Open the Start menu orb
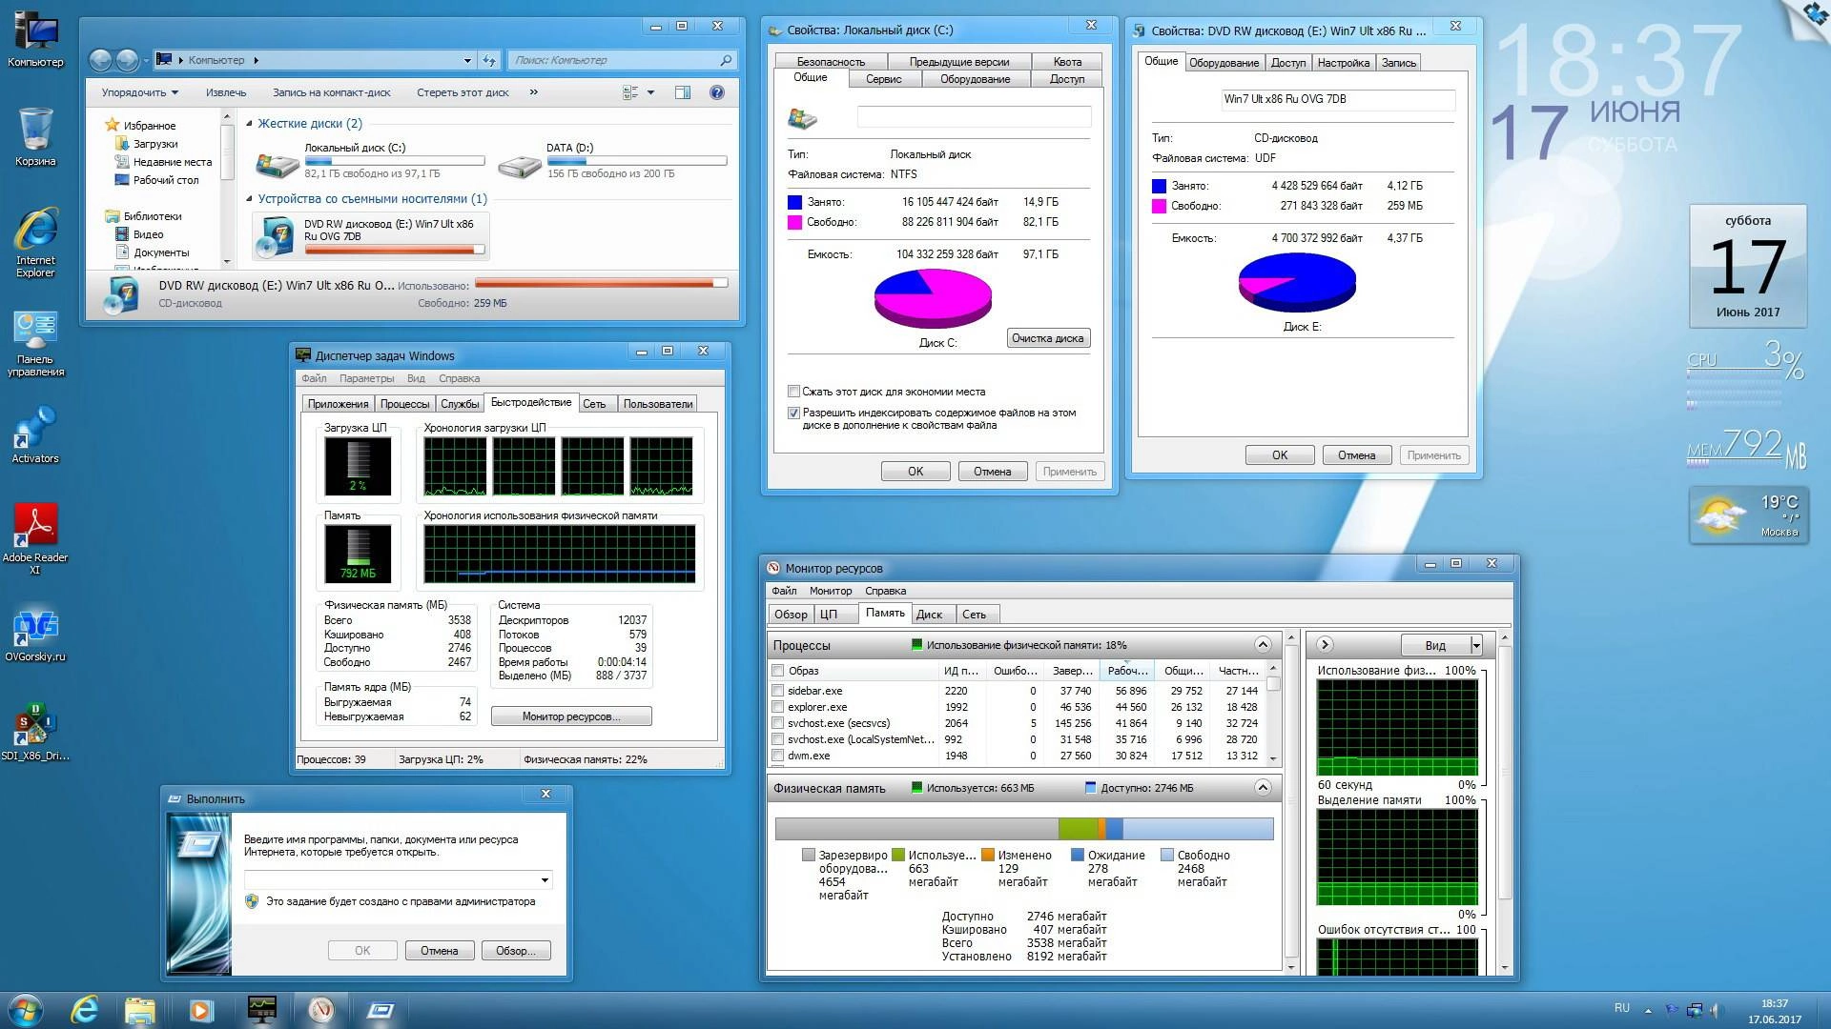 pos(26,1009)
